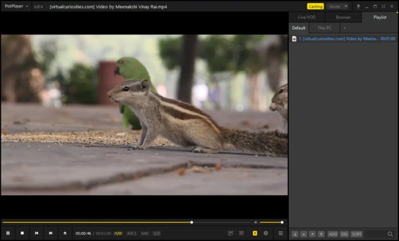Click the elapsed time 00:00:46

tap(83, 234)
